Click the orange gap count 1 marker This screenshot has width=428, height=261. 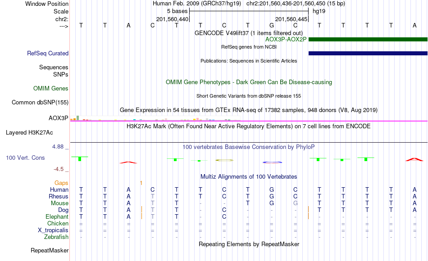pos(141,183)
